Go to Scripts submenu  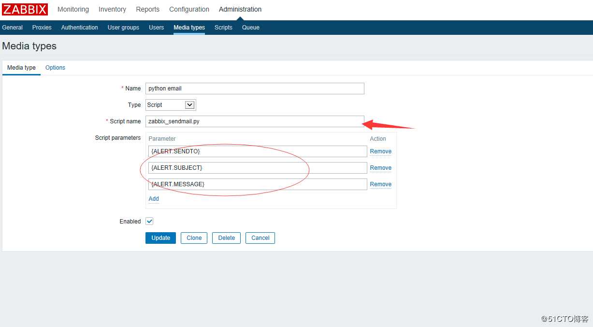[x=223, y=28]
